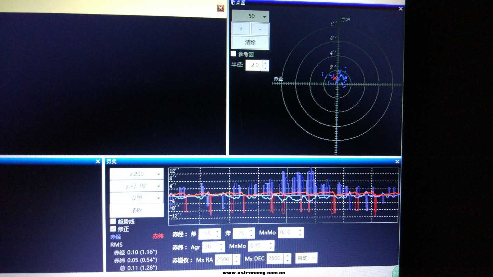Click the 赤经 MnMo field showing 0.10
The width and height of the screenshot is (493, 277).
point(288,232)
